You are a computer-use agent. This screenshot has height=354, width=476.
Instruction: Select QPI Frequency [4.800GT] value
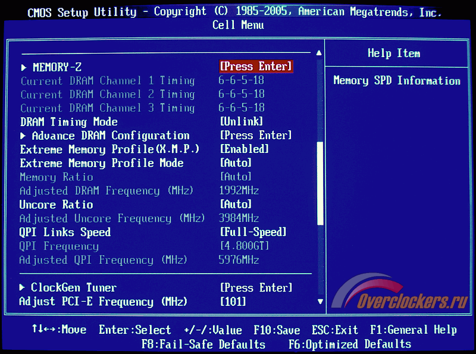[x=245, y=246]
